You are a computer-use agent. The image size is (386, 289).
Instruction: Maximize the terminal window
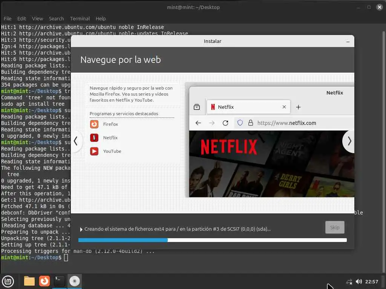[x=369, y=7]
